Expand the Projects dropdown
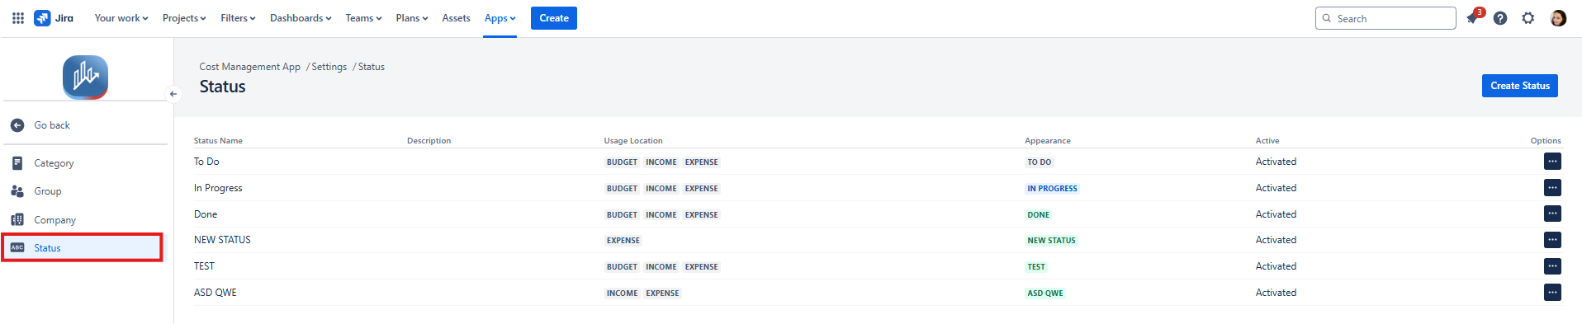The image size is (1582, 324). [184, 18]
